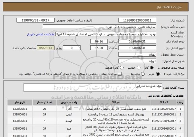Select the کالا/خدمت radio button

[122, 68]
